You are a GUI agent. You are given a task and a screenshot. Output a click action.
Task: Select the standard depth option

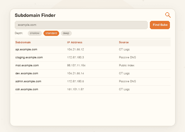(51, 33)
